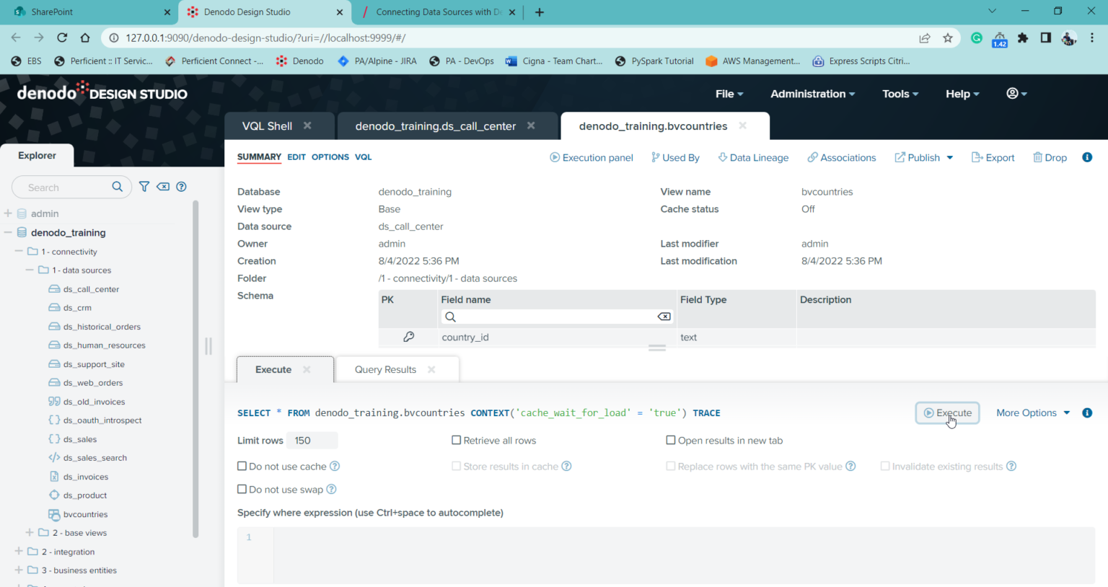
Task: Tick Open results in new tab
Action: click(671, 441)
